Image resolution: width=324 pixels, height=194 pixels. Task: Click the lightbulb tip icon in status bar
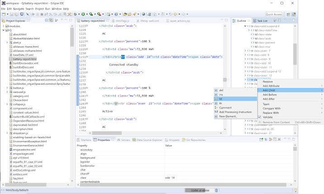coord(295,190)
